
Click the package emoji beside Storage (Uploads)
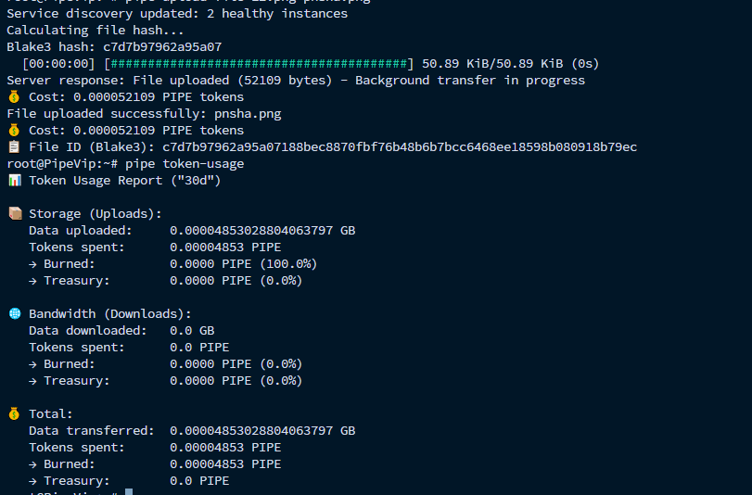point(15,213)
